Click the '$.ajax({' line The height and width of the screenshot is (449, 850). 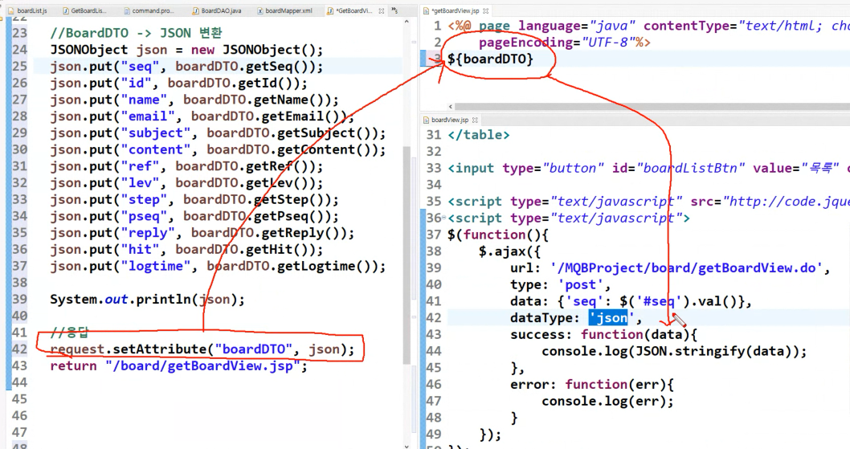[x=509, y=251]
